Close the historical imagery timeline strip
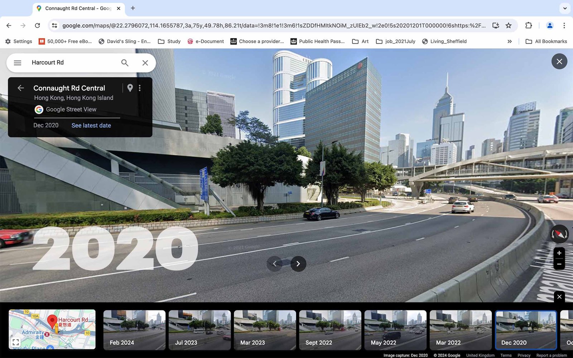Screen dimensions: 573x358 (559, 297)
